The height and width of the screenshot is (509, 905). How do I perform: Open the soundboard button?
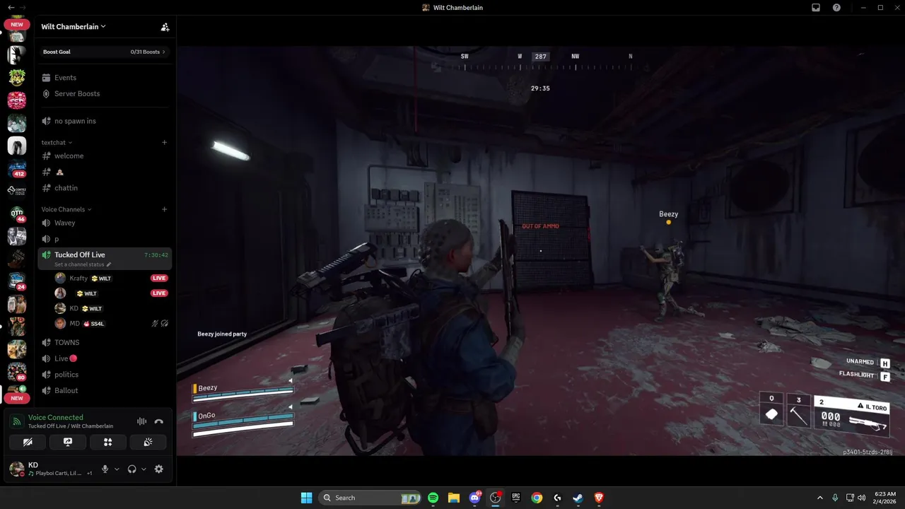148,442
